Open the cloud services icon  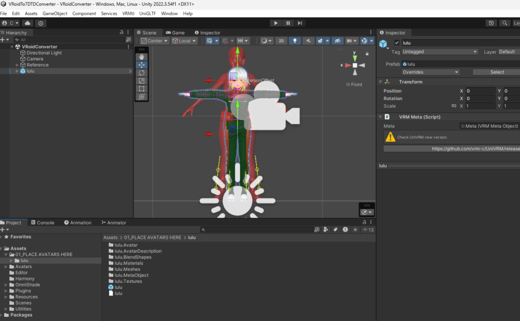pyautogui.click(x=28, y=23)
